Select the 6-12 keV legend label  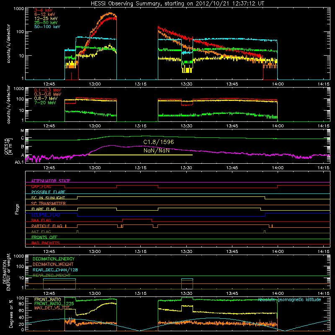[x=45, y=14]
